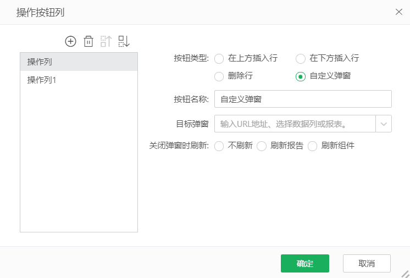Image resolution: width=410 pixels, height=278 pixels.
Task: Select 操作列 in the list
Action: click(x=79, y=62)
